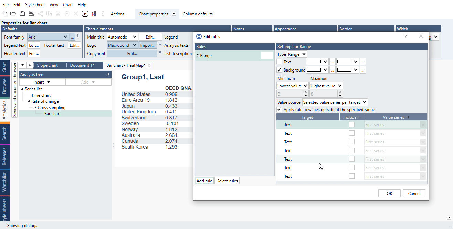The height and width of the screenshot is (229, 453).
Task: Select the Range rule in Rules list
Action: (234, 55)
